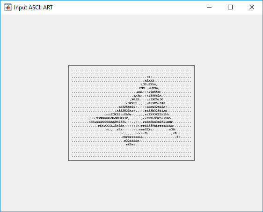Click empty gray area below the text box
Screen dimensions: 263x212
[131, 185]
